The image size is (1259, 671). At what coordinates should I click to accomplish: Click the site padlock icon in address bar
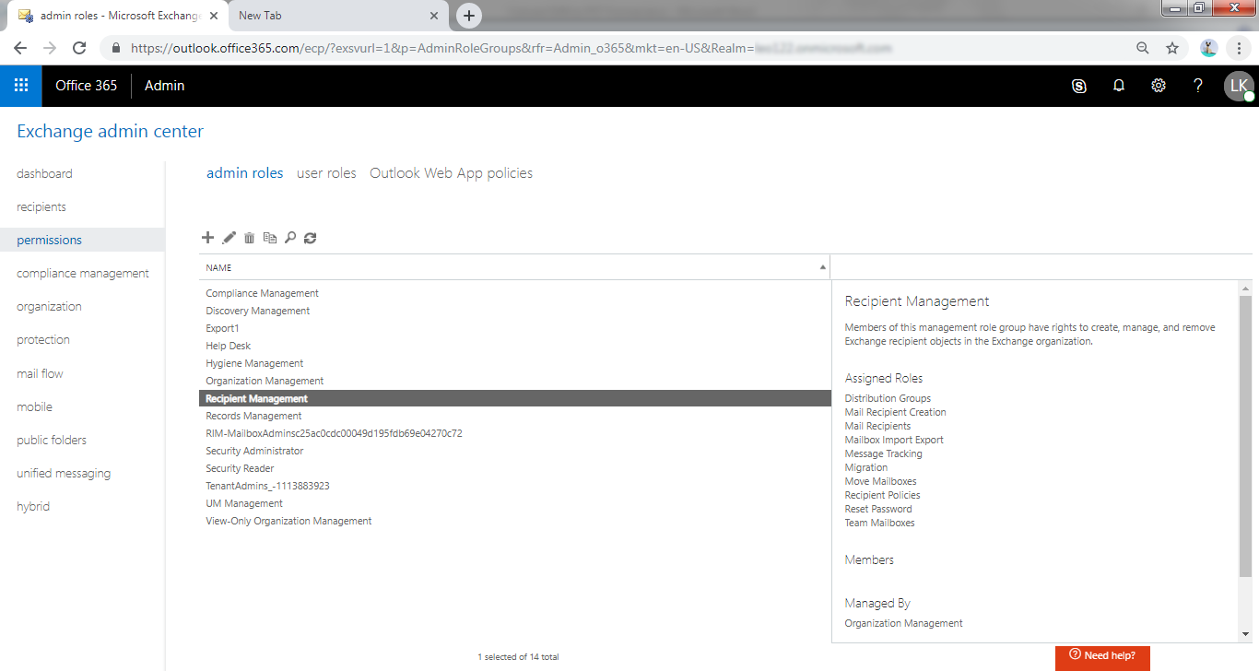point(116,48)
